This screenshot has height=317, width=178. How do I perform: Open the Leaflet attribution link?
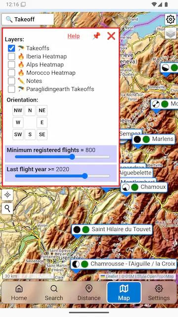click(x=110, y=276)
